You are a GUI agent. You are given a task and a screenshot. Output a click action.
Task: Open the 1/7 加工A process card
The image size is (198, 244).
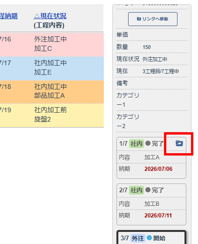[151, 158]
